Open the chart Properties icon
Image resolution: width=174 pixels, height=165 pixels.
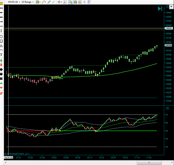89,2
